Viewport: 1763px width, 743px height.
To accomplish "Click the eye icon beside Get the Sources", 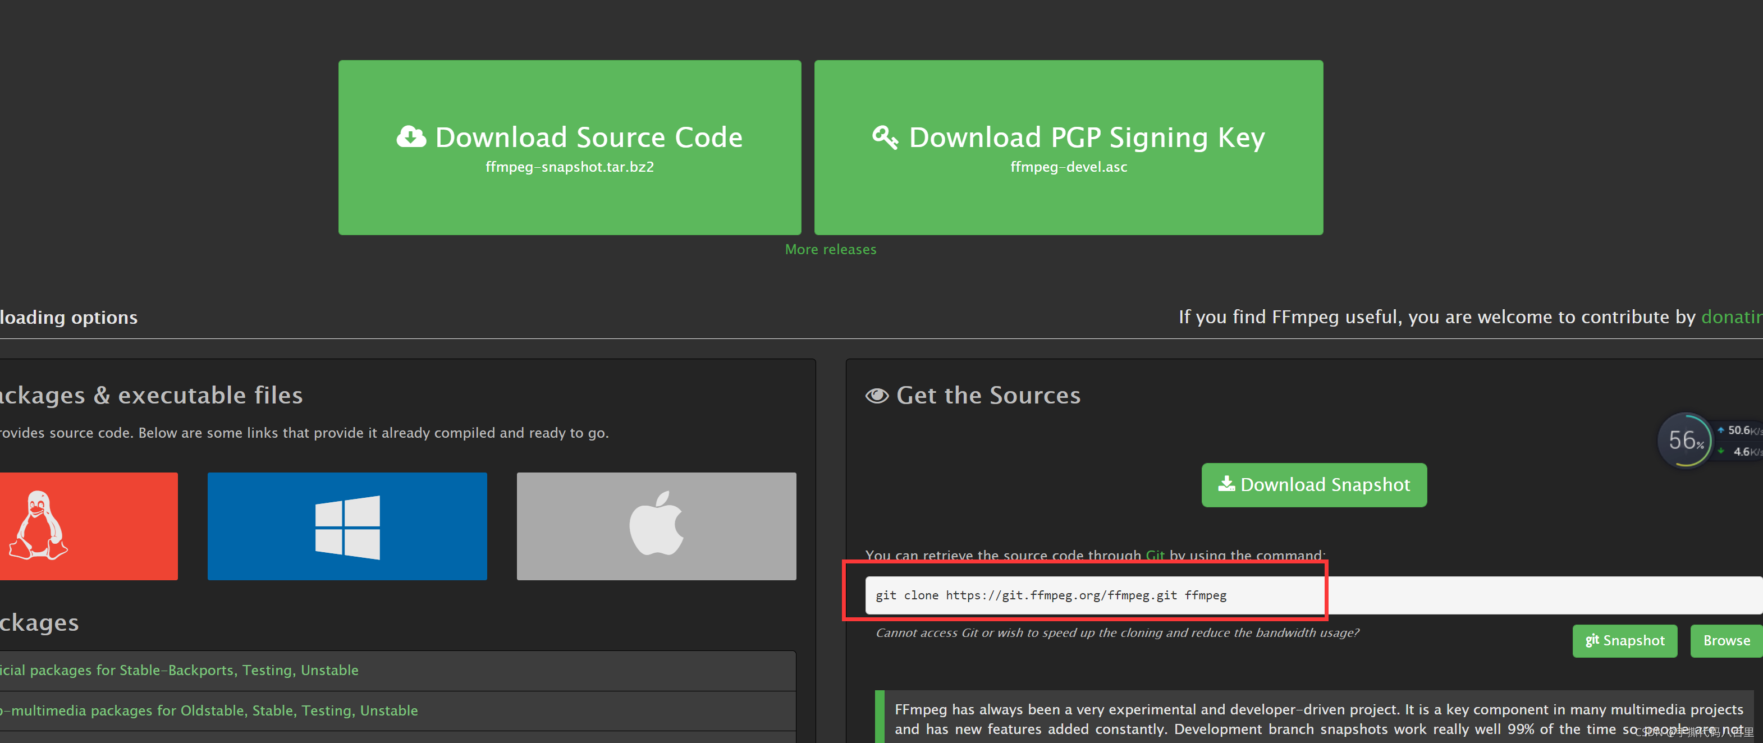I will [877, 396].
